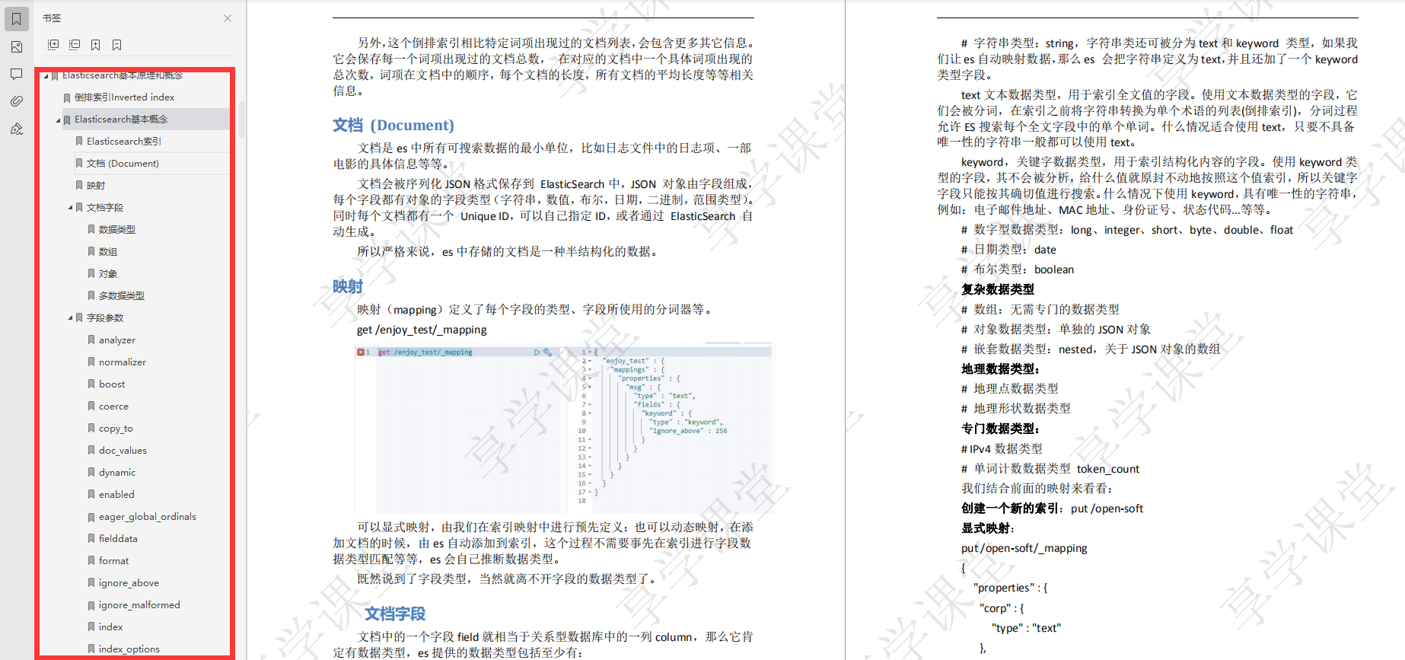Viewport: 1405px width, 660px height.
Task: Jump to the copy_to bookmark
Action: (x=116, y=429)
